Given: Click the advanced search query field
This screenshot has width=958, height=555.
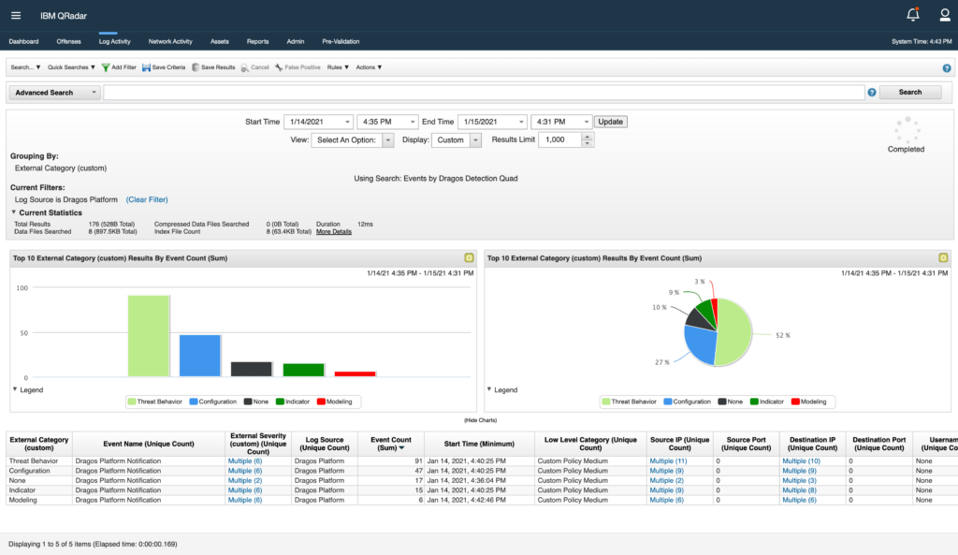Looking at the screenshot, I should pos(484,93).
